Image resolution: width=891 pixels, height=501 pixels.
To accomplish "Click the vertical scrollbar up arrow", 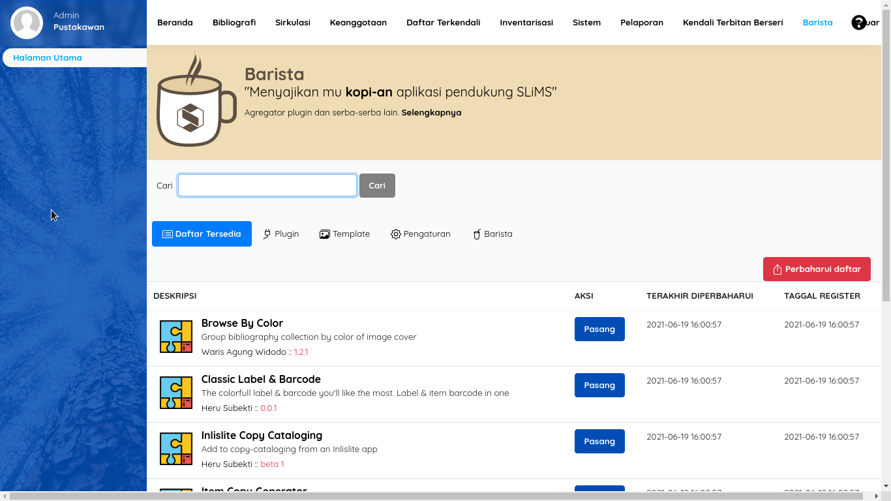I will (886, 5).
